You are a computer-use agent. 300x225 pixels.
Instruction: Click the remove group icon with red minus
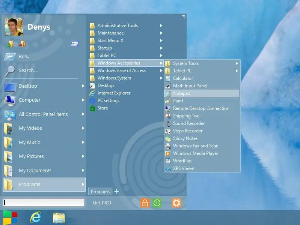22,44
